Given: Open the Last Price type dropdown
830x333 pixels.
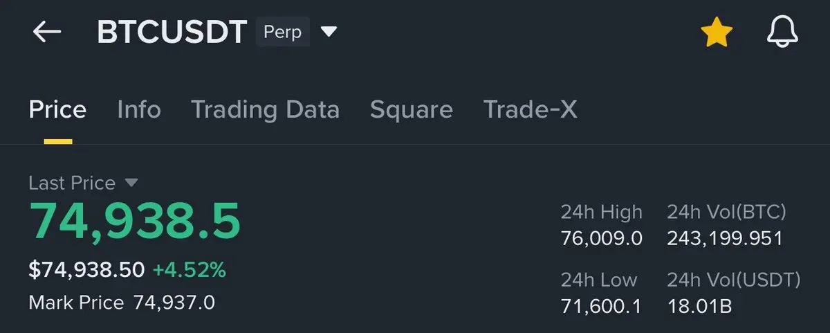Looking at the screenshot, I should [x=131, y=183].
